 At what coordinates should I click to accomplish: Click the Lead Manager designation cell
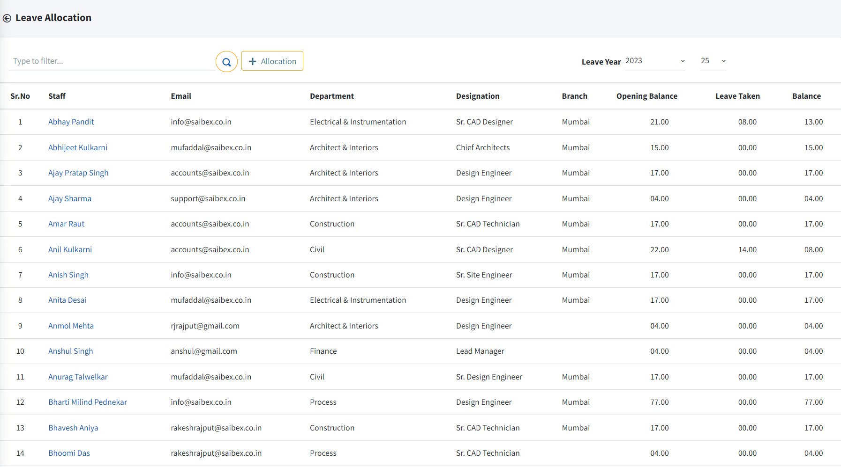[x=480, y=351]
